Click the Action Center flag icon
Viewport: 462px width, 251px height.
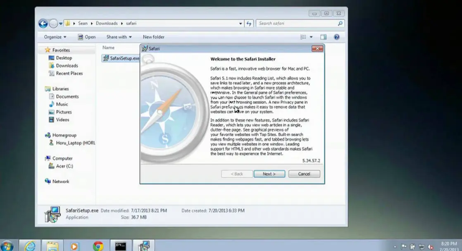tap(404, 246)
